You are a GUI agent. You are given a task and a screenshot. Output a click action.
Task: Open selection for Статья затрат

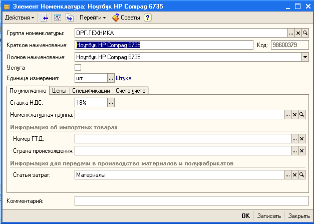pyautogui.click(x=287, y=175)
